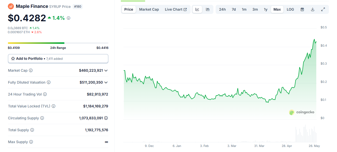Select the 1y time range
This screenshot has width=337, height=152.
pyautogui.click(x=265, y=9)
